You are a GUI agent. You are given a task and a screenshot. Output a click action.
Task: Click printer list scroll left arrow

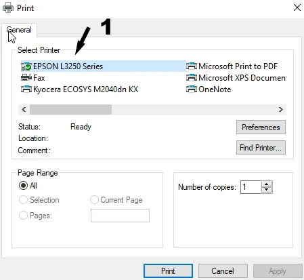pos(24,110)
